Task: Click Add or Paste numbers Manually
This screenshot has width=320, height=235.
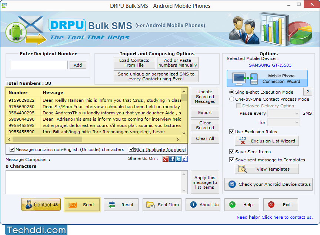Action: tap(178, 63)
